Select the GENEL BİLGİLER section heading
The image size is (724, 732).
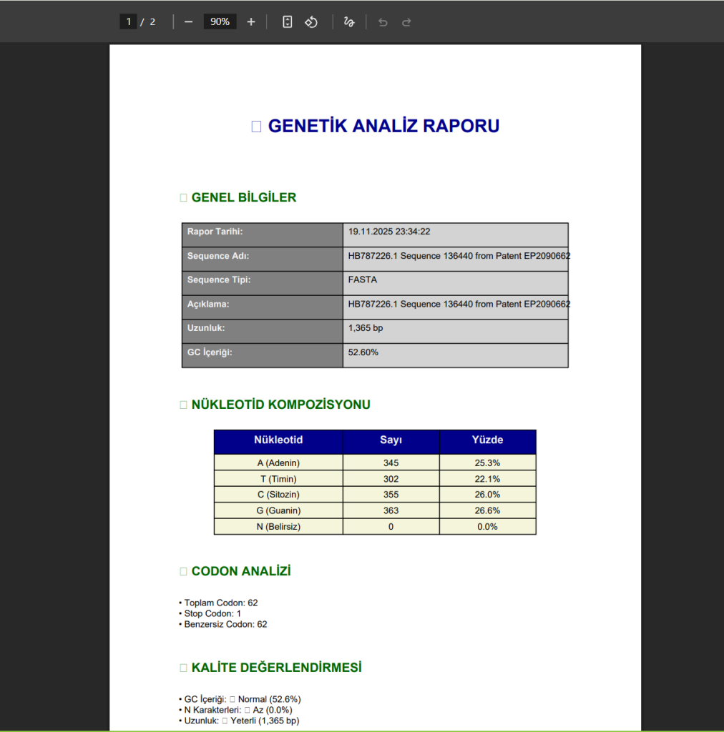click(x=243, y=198)
